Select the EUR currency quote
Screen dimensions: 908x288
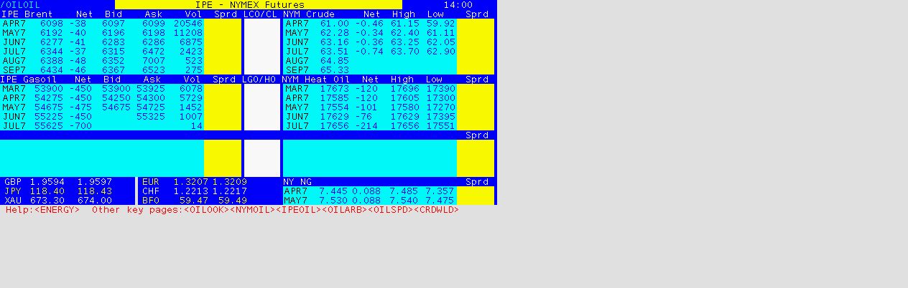pos(195,182)
